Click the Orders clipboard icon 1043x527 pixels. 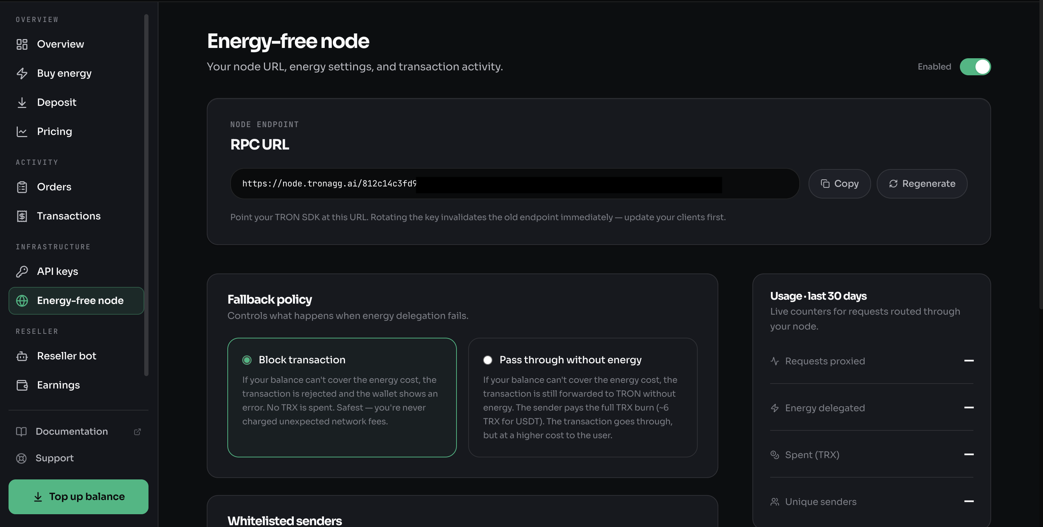pos(22,187)
